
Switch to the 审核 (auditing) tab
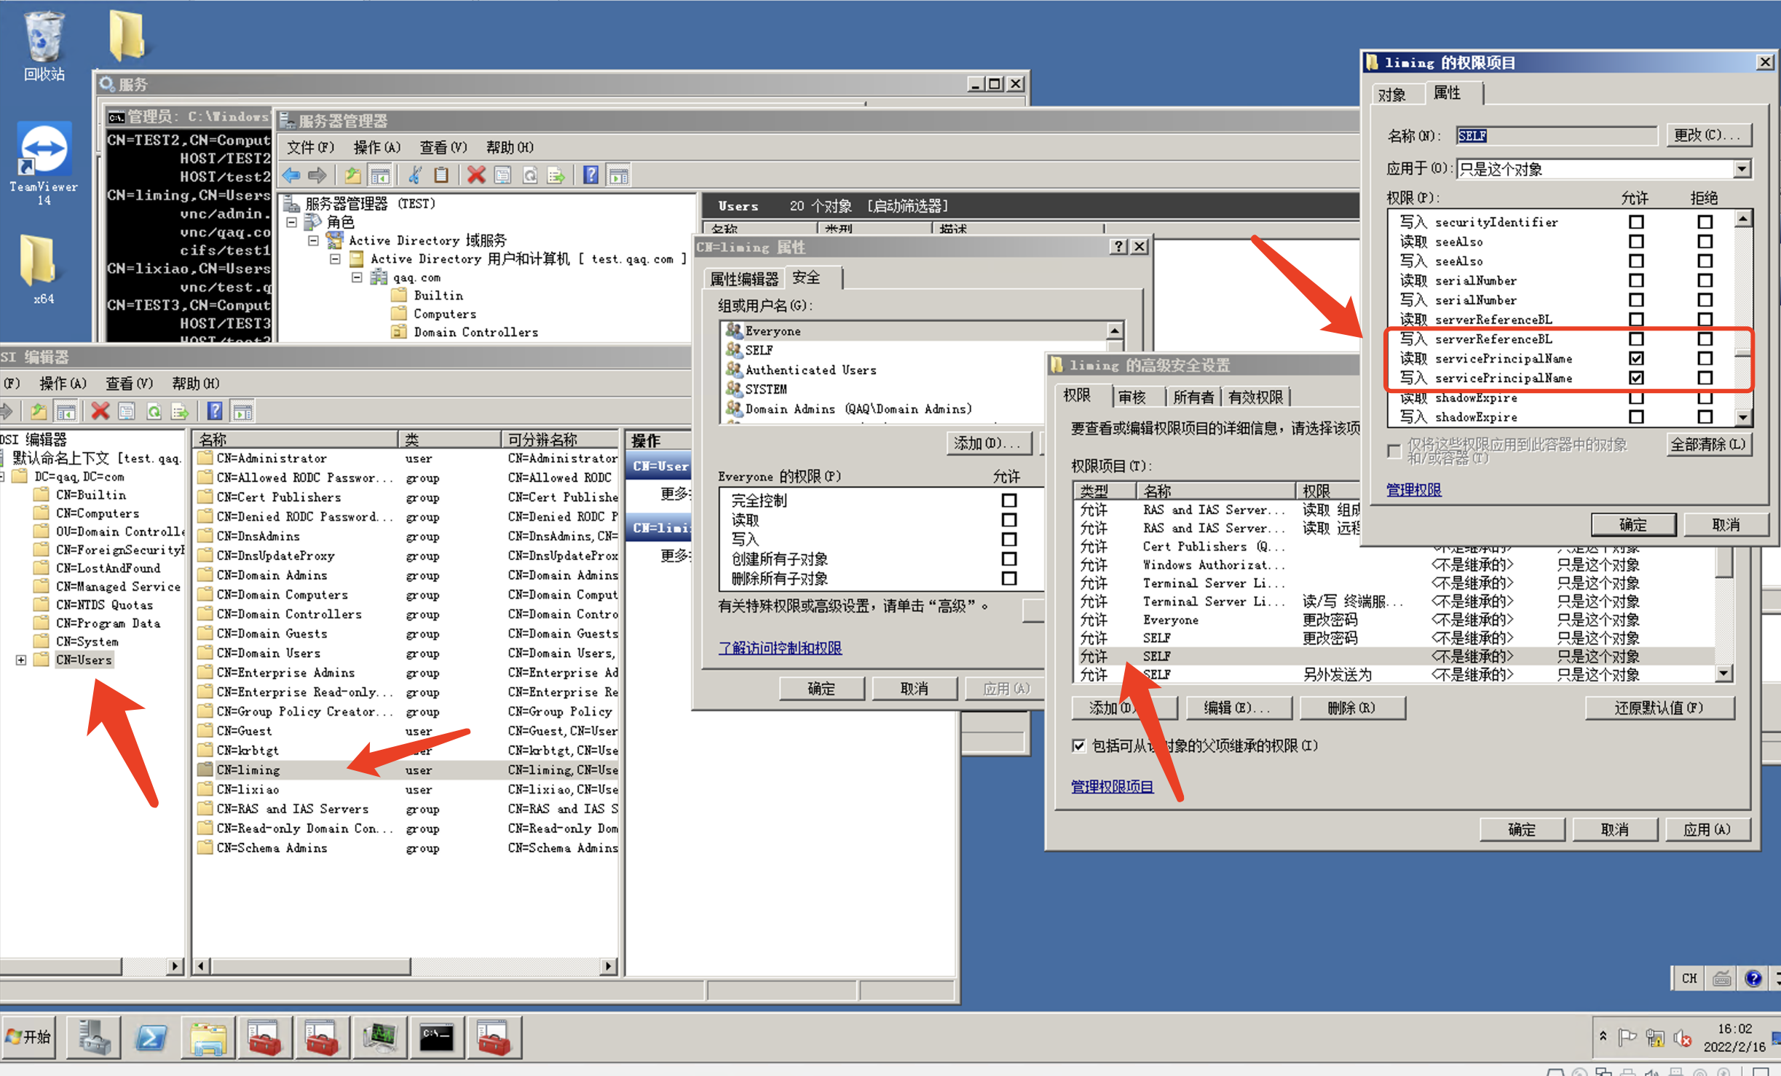click(1132, 397)
